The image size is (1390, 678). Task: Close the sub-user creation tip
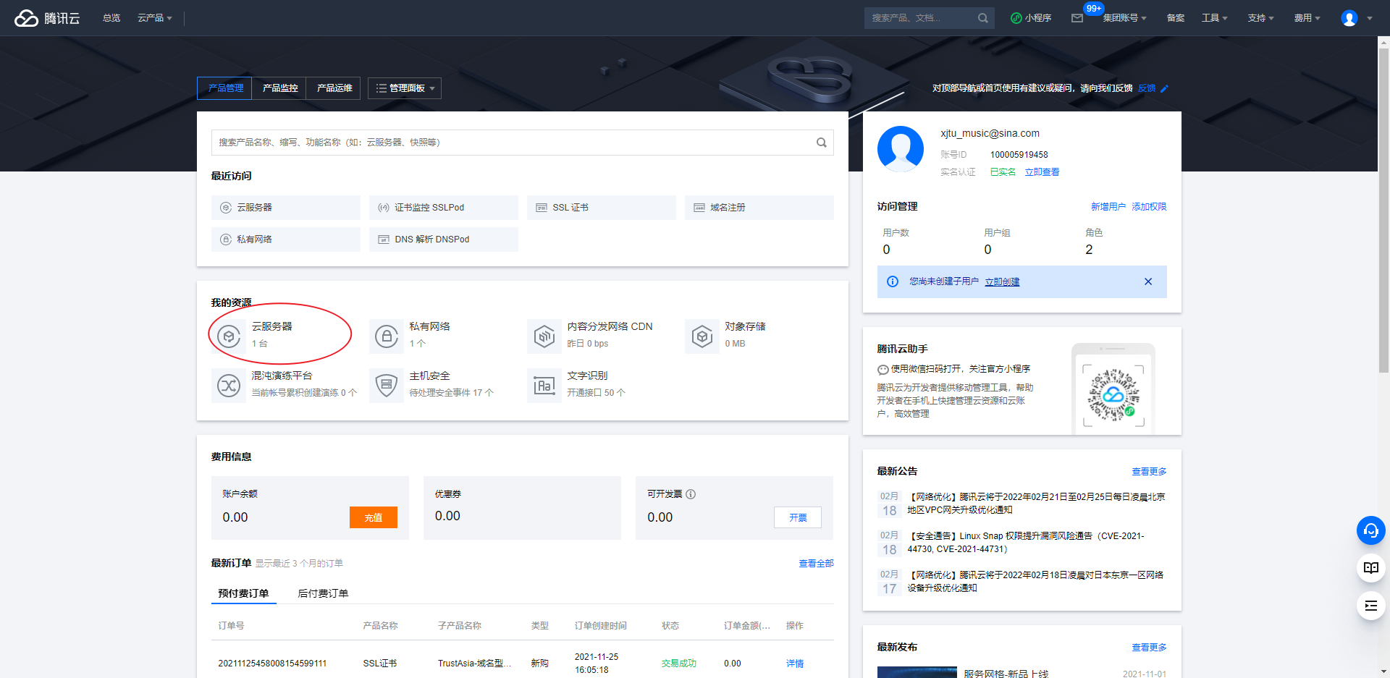pyautogui.click(x=1148, y=281)
